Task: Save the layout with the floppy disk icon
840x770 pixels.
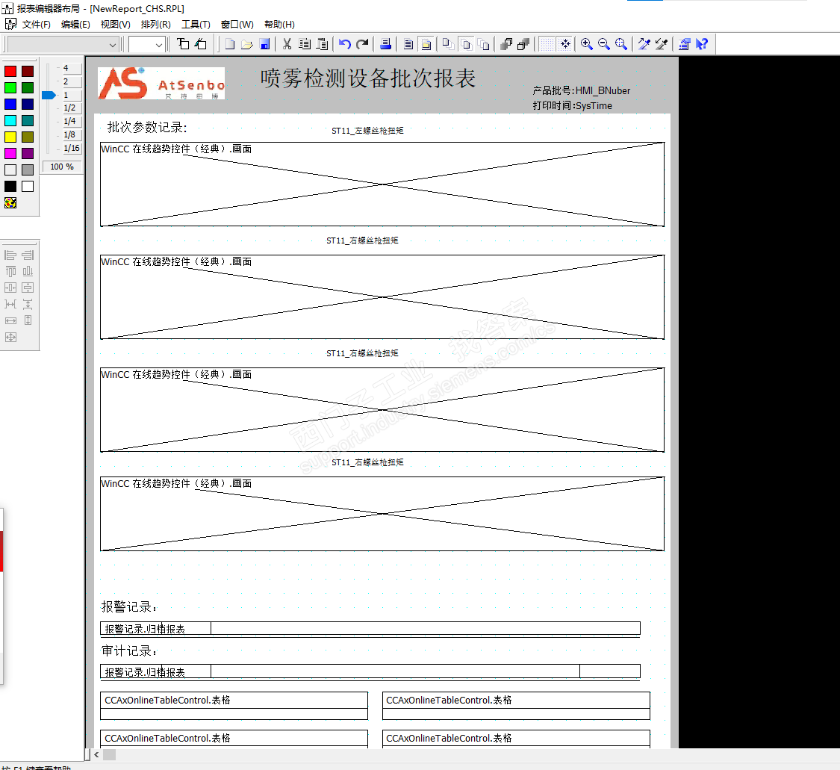Action: point(264,44)
